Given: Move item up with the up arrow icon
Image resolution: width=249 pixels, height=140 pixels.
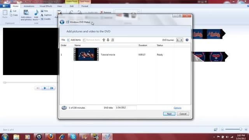Looking at the screenshot, I should (x=104, y=40).
